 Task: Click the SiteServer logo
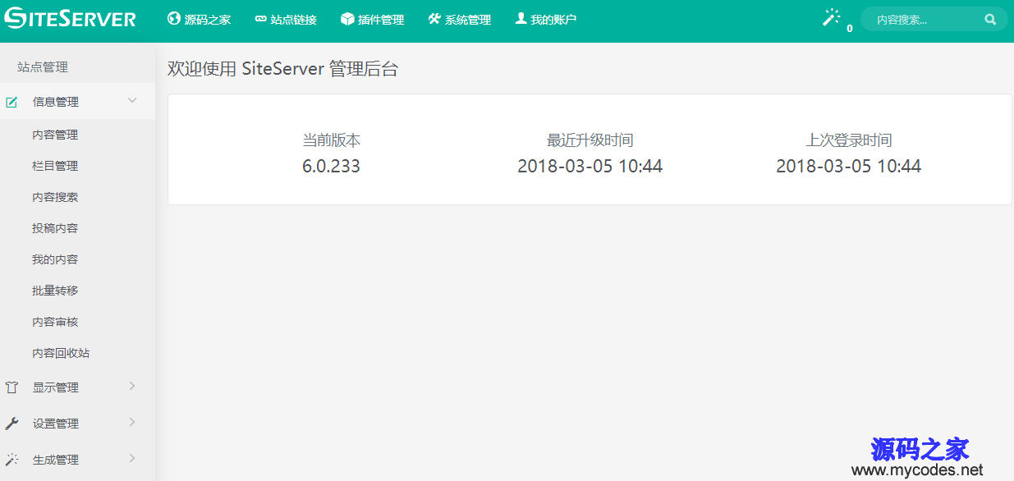(70, 18)
